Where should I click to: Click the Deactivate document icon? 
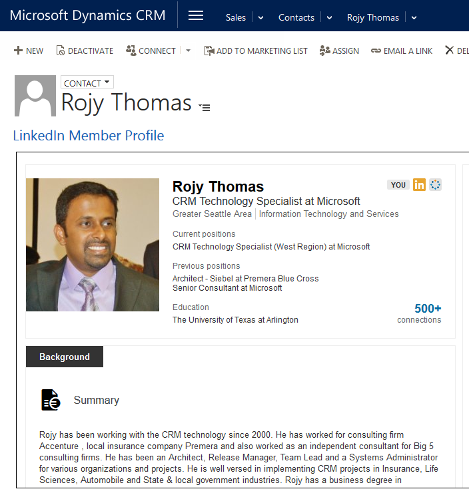60,51
